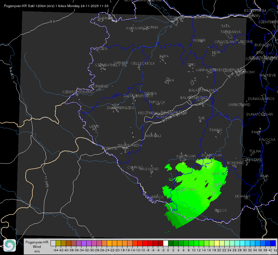The height and width of the screenshot is (255, 278).
Task: Click the CELLDÖMÖLK city label
Action: coord(143,63)
